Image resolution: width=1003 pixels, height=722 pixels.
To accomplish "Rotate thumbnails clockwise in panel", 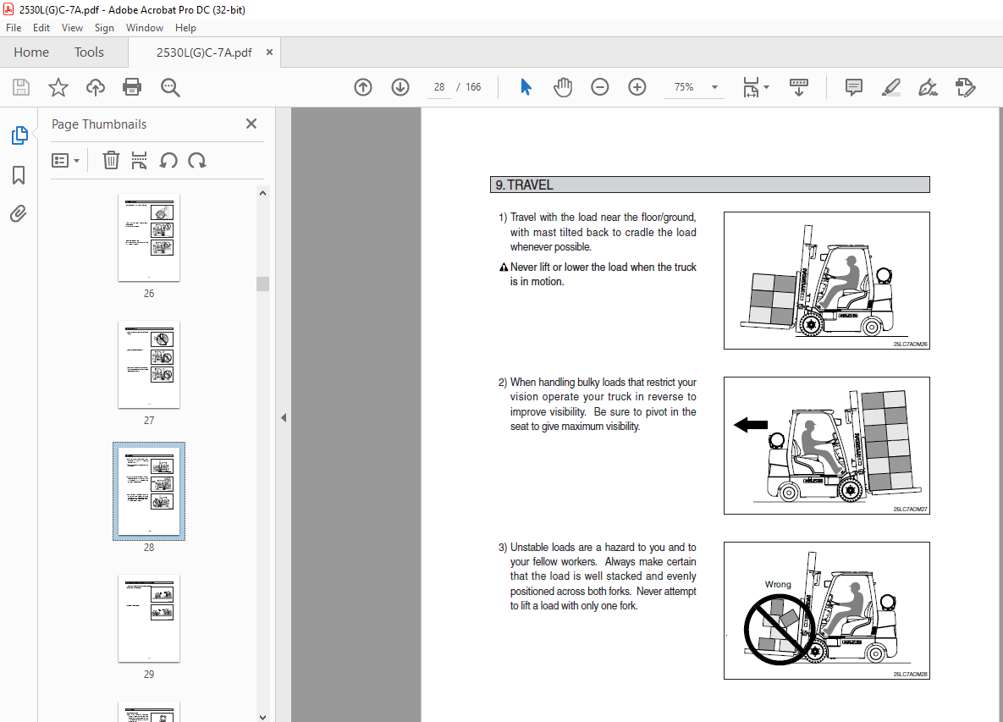I will click(197, 160).
